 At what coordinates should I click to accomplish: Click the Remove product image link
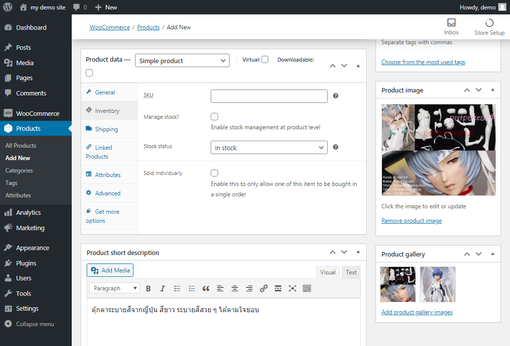pos(411,221)
